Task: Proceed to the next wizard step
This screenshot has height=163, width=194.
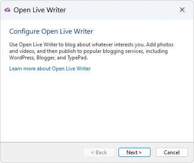Action: pos(134,153)
